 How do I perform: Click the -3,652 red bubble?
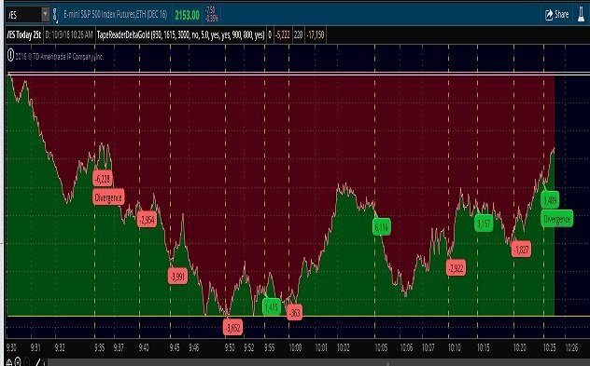(x=232, y=327)
